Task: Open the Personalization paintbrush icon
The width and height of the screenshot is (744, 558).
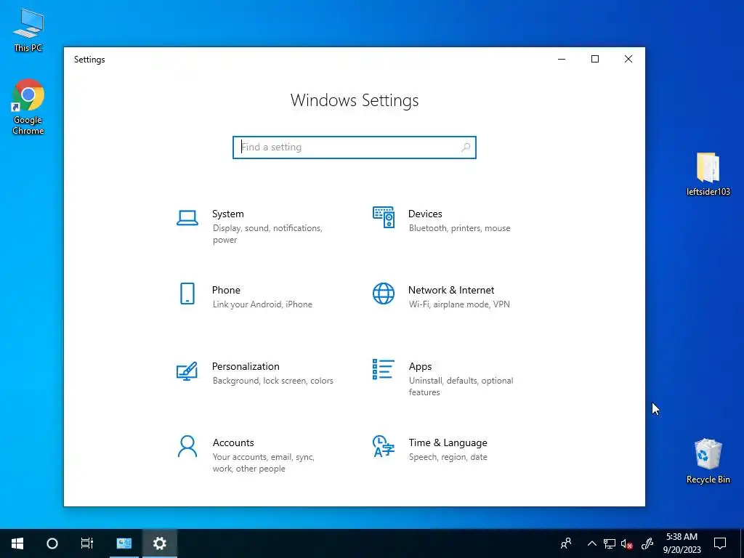Action: (187, 371)
